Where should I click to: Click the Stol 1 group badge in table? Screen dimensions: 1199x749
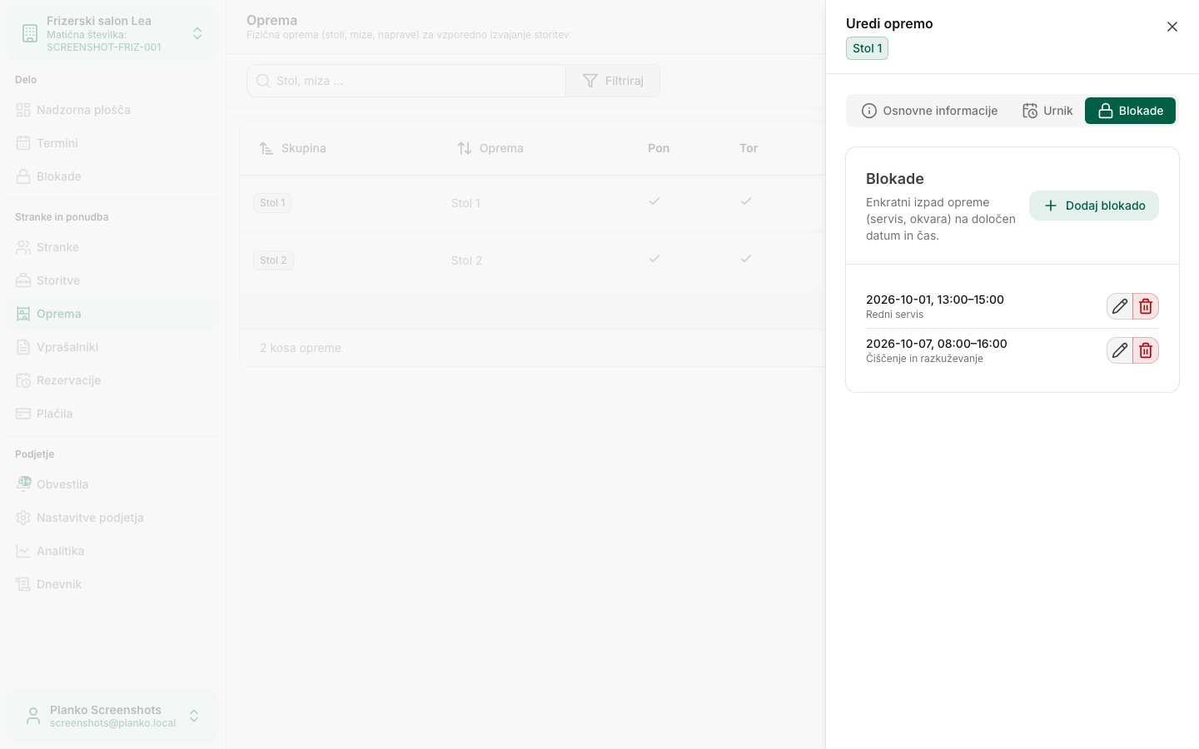coord(272,203)
